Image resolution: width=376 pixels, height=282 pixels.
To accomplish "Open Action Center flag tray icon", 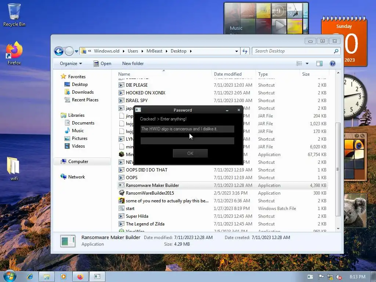I will (x=321, y=277).
